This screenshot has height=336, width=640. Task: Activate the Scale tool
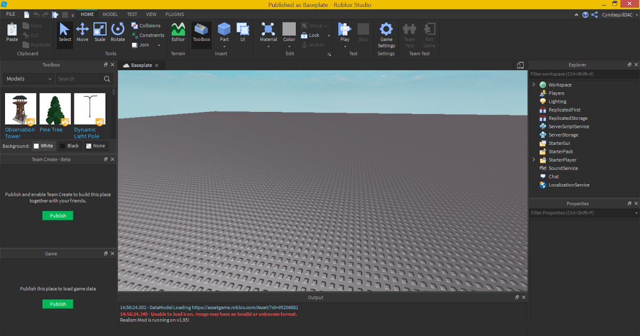pos(100,32)
